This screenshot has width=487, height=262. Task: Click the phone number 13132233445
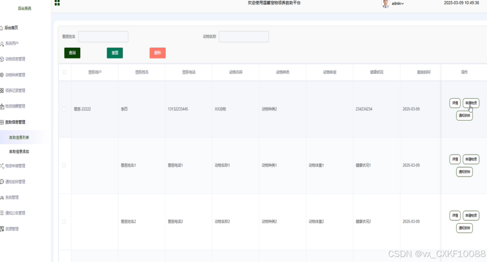pos(178,109)
